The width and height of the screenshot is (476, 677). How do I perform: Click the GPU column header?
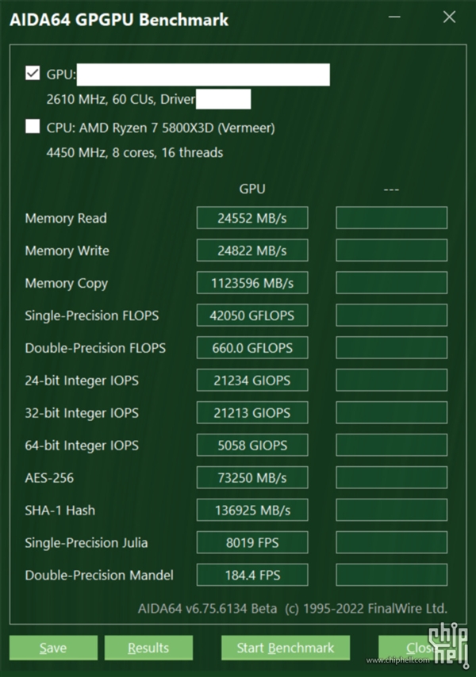point(251,189)
